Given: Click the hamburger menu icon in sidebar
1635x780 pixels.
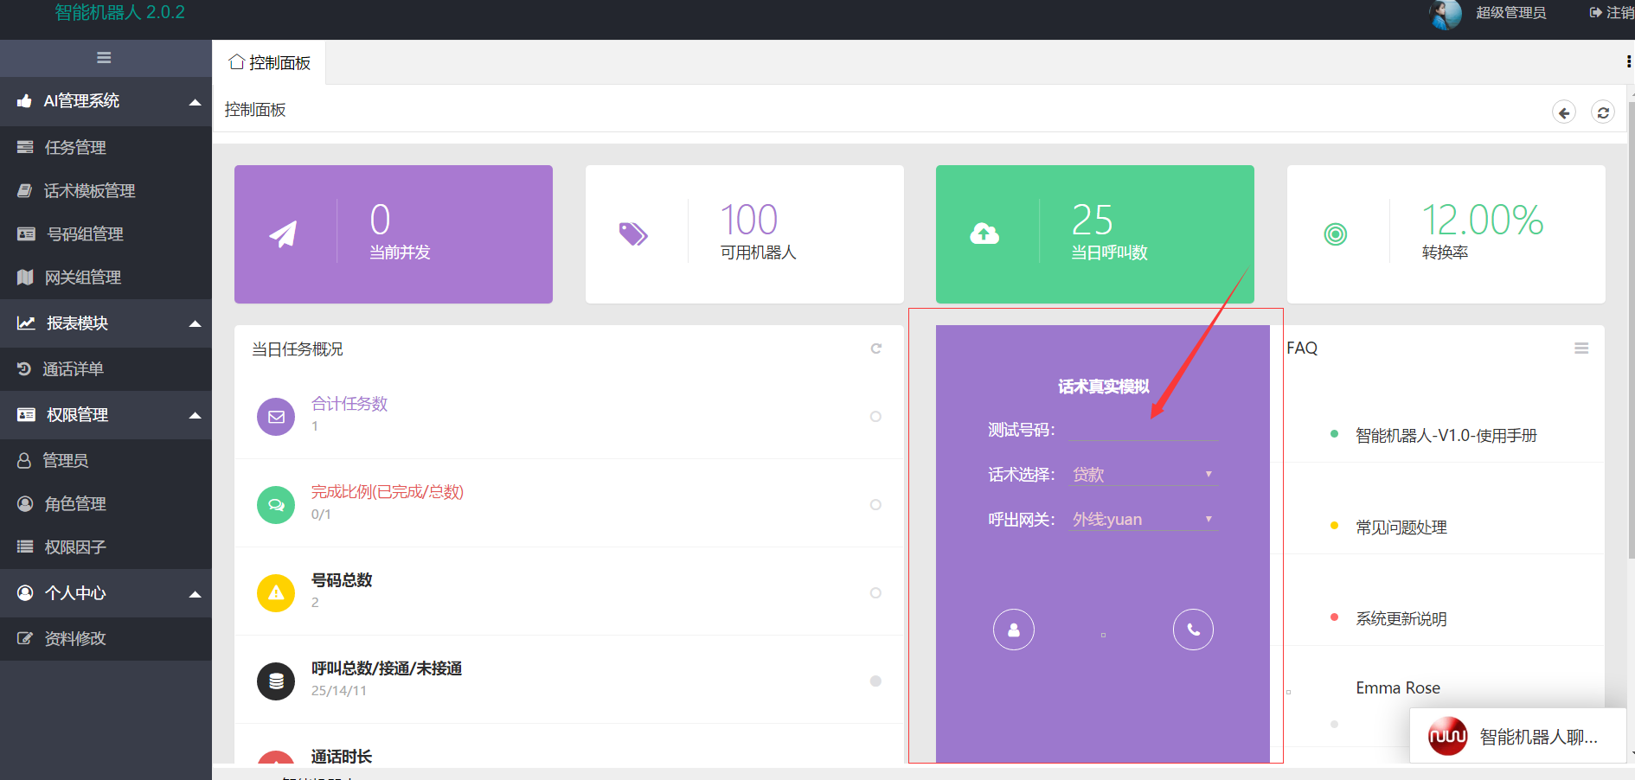Looking at the screenshot, I should pyautogui.click(x=104, y=58).
